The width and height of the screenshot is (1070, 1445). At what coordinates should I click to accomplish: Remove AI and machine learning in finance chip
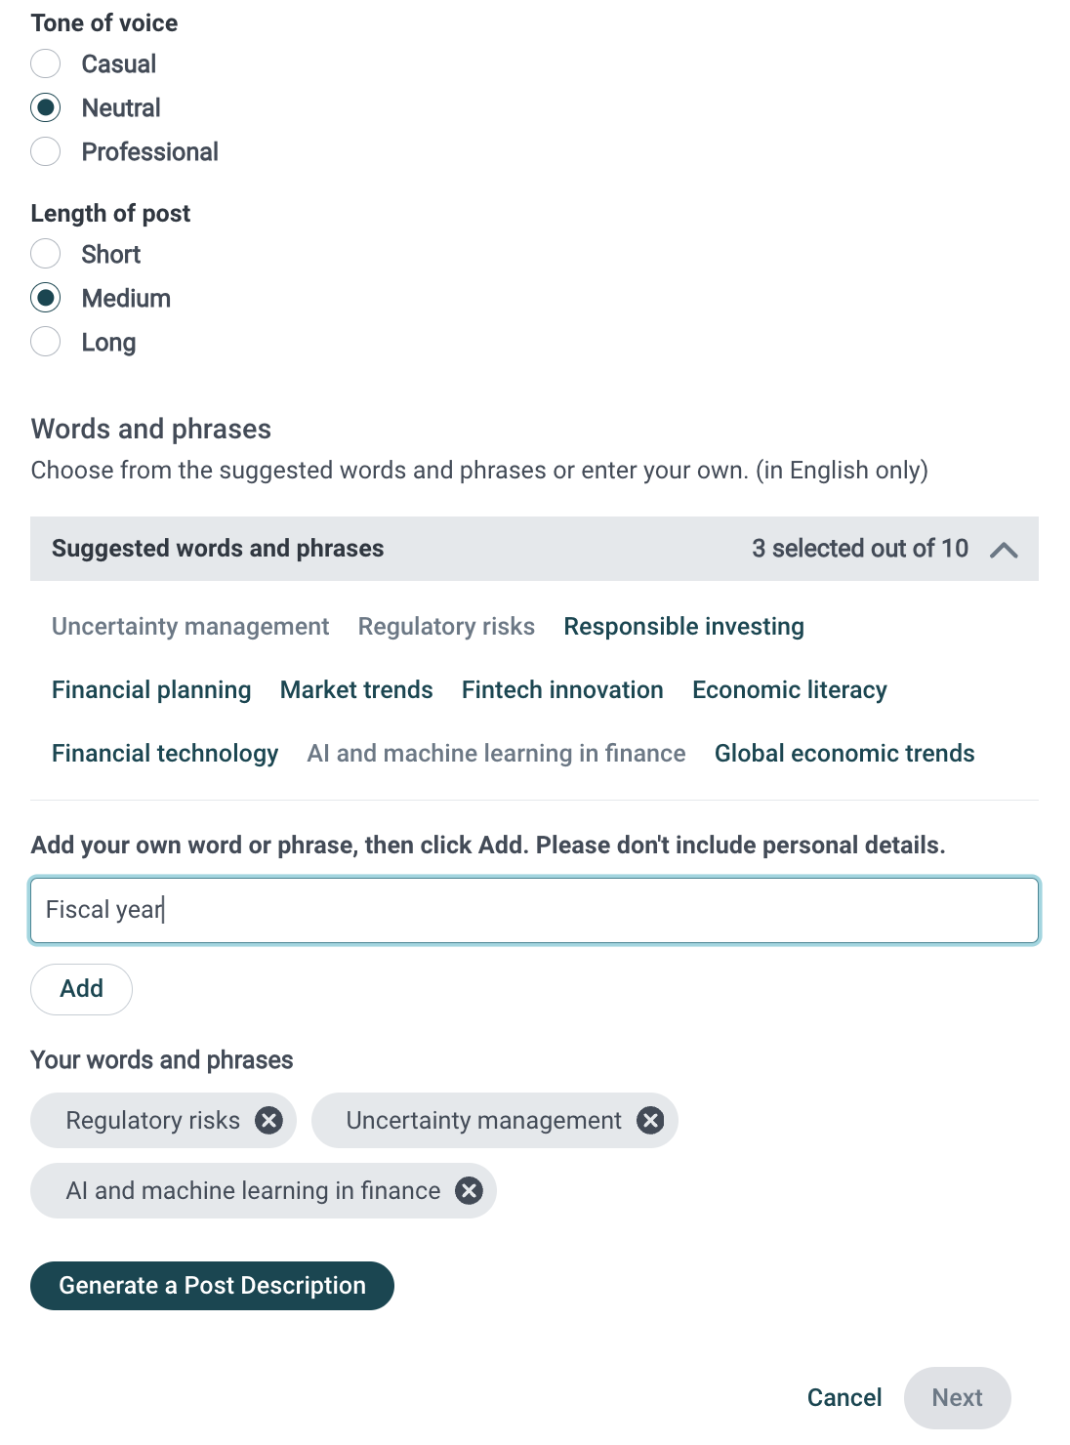click(470, 1190)
